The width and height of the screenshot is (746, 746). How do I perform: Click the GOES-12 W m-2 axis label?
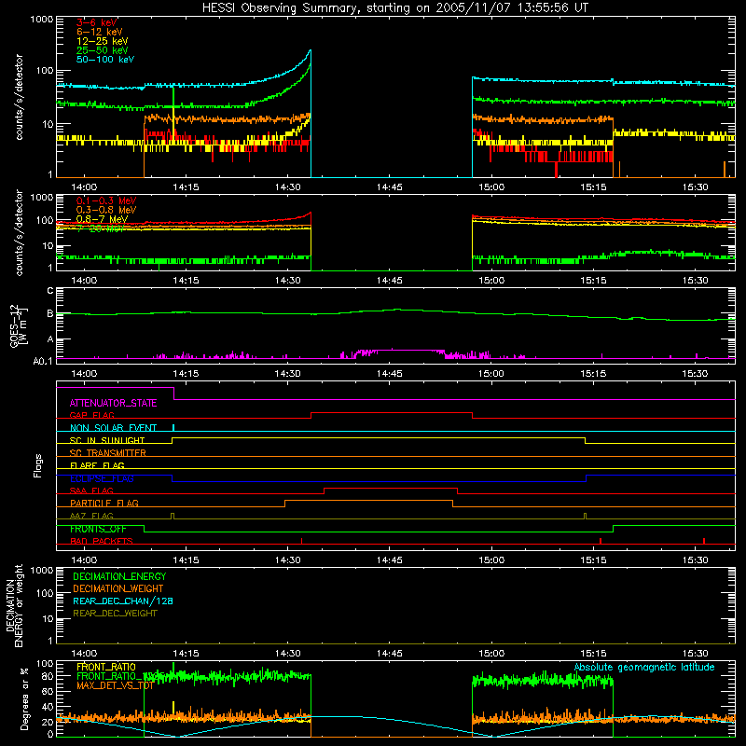coord(18,325)
